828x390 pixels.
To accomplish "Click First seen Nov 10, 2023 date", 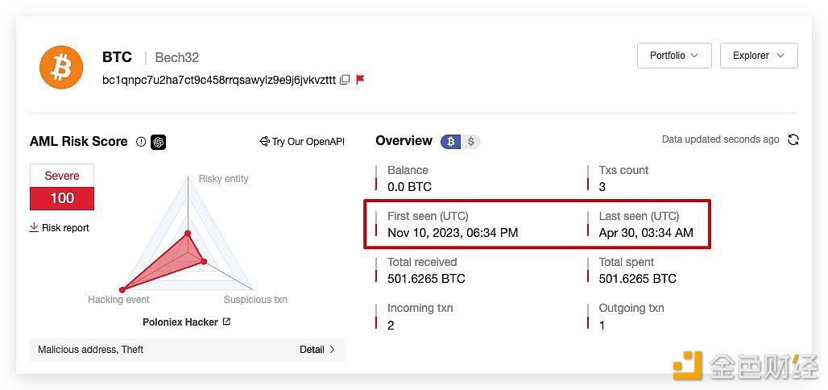I will point(453,233).
